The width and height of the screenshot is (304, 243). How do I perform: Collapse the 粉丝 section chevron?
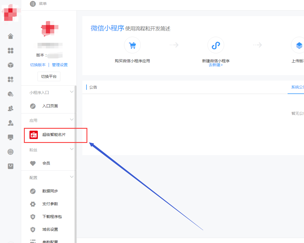(72, 149)
